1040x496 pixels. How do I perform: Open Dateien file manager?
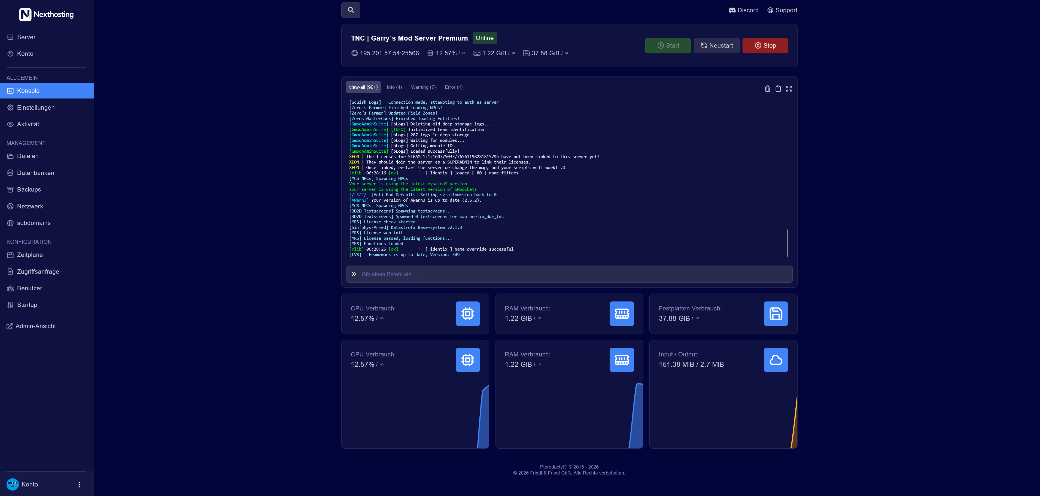point(47,156)
